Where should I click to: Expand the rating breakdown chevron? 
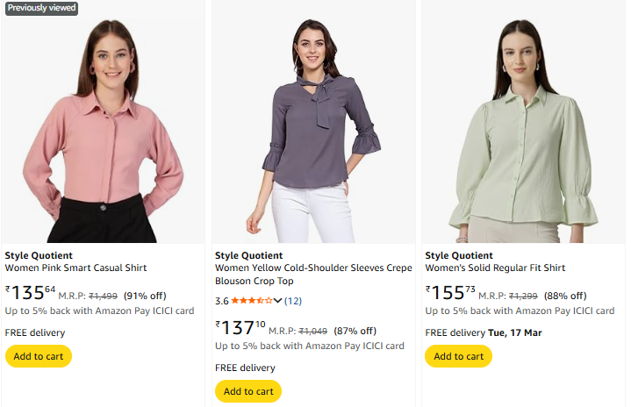(278, 301)
